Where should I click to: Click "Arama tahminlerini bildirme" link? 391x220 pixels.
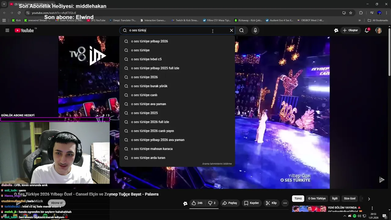click(x=217, y=164)
